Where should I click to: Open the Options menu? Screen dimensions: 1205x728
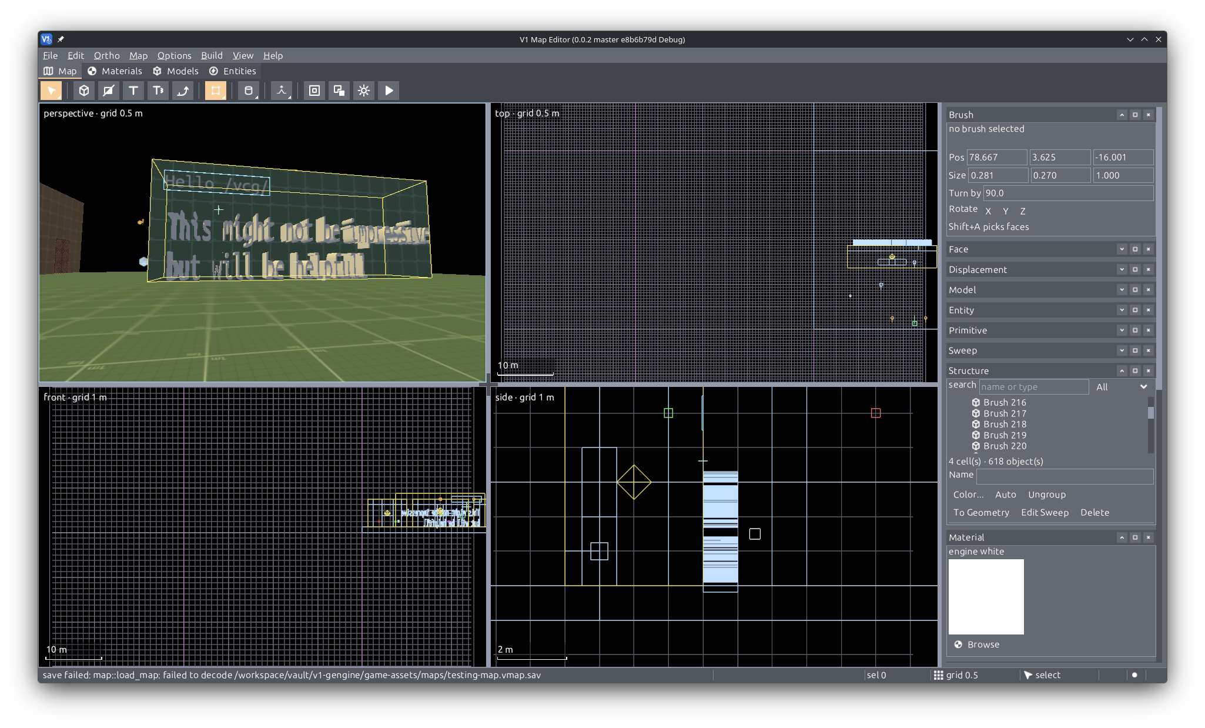click(x=174, y=55)
